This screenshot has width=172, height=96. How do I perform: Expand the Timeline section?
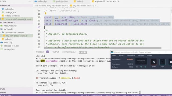coord(16,93)
